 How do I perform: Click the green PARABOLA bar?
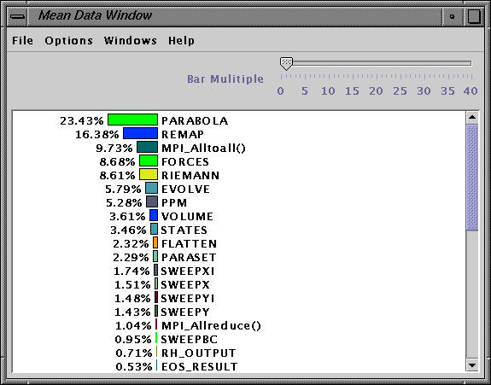tap(132, 120)
